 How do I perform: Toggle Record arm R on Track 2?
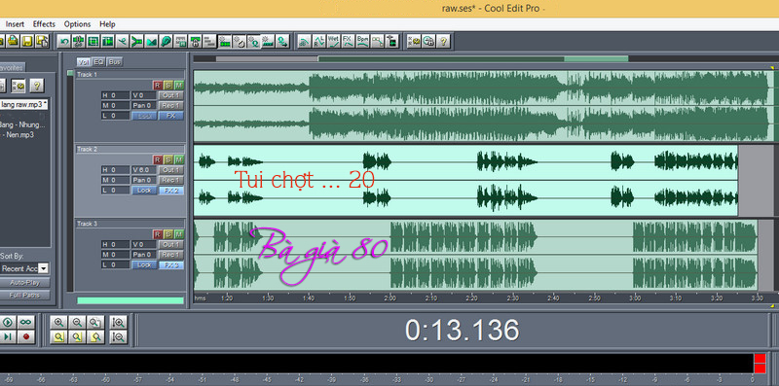tap(158, 159)
